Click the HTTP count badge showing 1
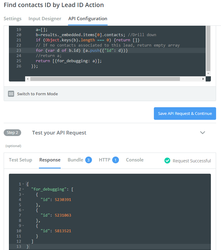Screen dimensions: 221x250 pyautogui.click(x=116, y=160)
